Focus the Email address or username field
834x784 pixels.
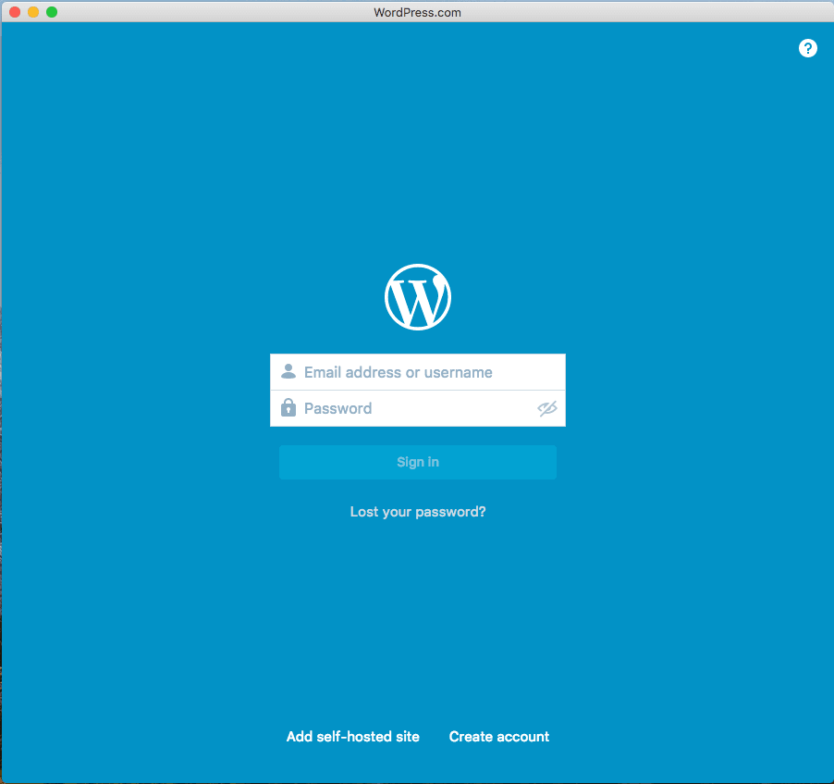click(418, 372)
